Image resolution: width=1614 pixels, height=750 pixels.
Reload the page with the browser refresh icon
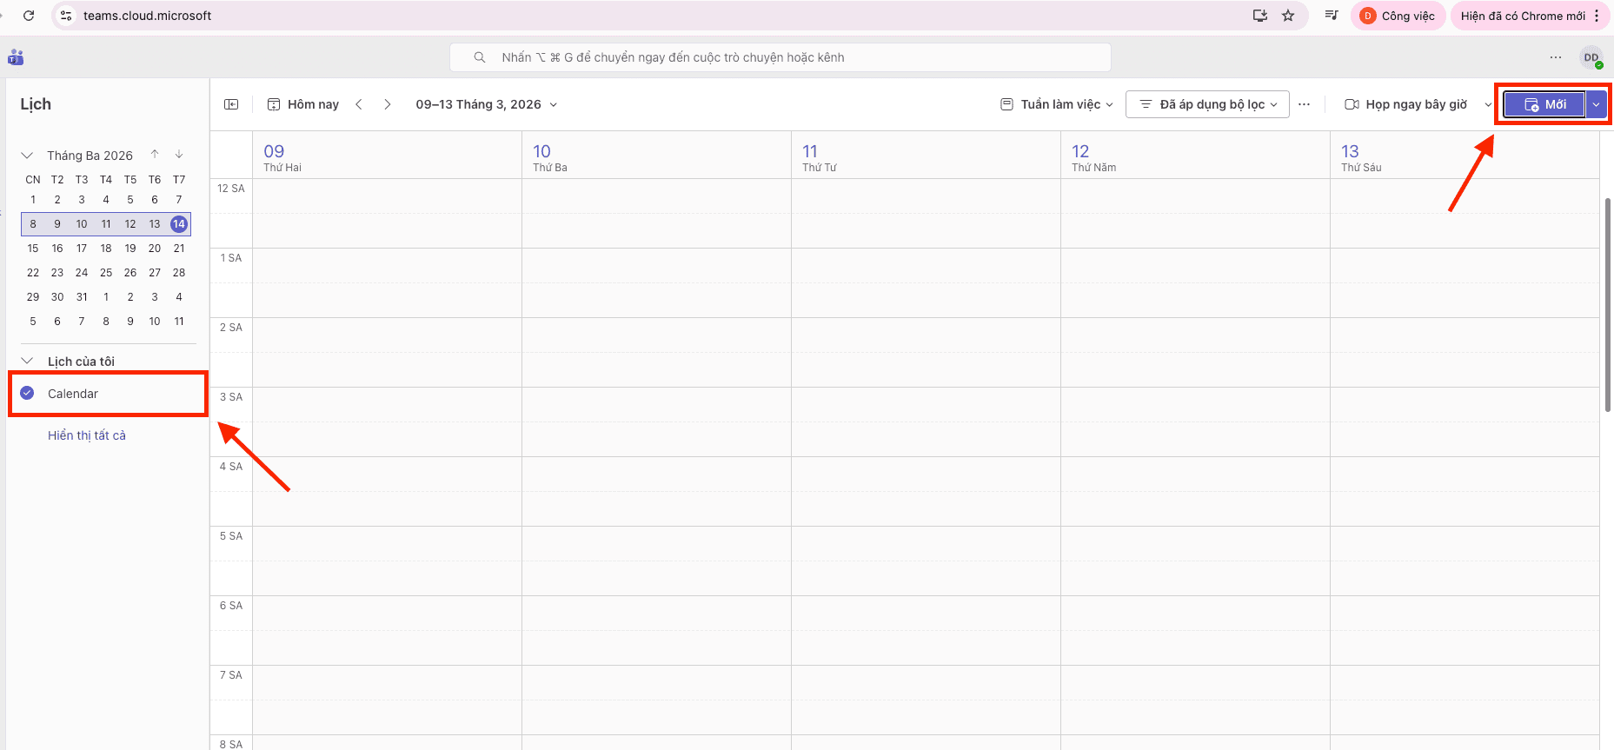[x=29, y=16]
